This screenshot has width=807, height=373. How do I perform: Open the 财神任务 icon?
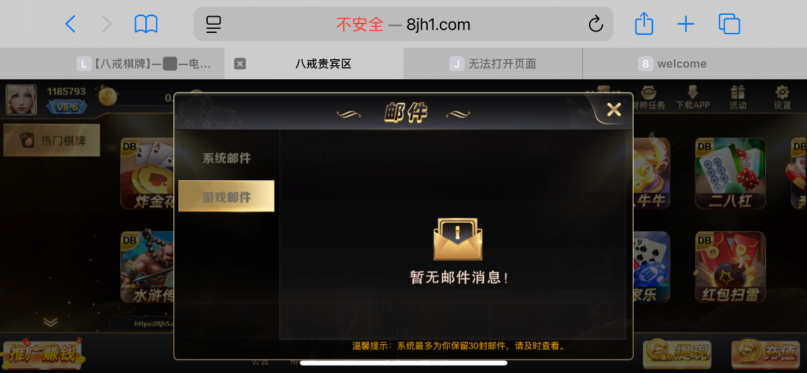(649, 97)
